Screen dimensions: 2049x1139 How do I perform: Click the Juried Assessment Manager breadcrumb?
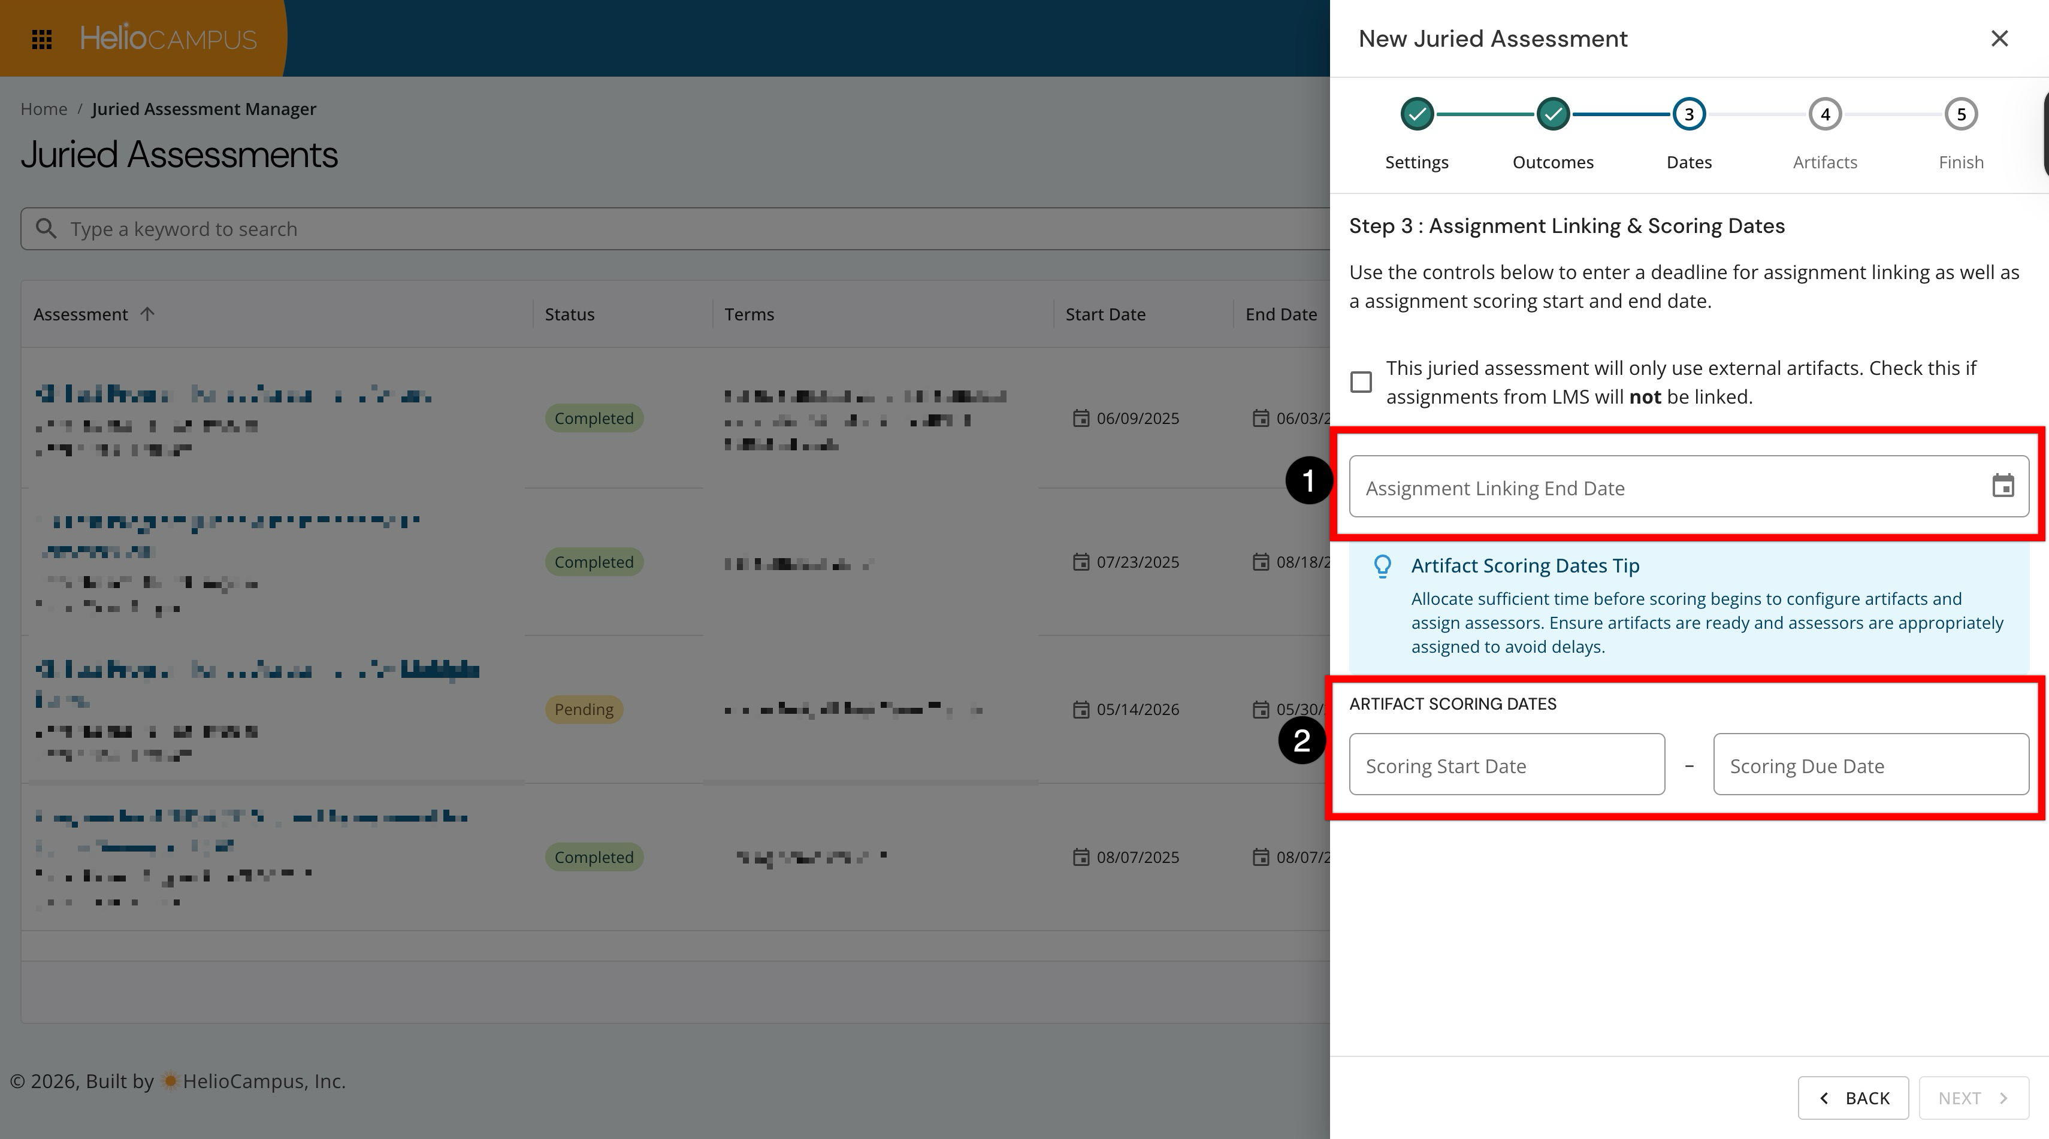click(x=204, y=109)
